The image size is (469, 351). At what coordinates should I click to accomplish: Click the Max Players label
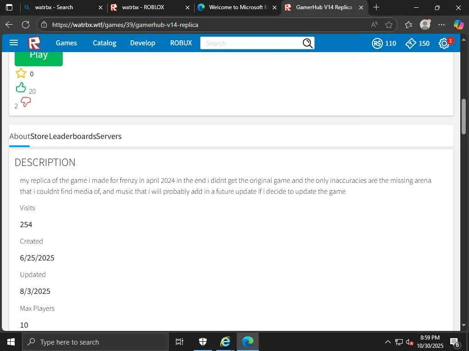coord(37,308)
